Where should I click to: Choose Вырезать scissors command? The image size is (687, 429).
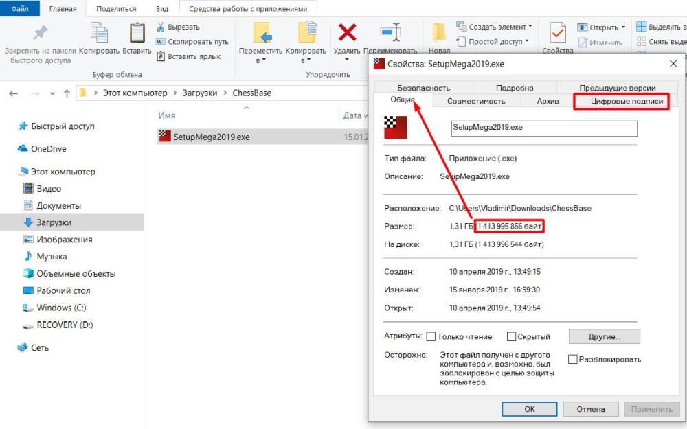(x=178, y=27)
